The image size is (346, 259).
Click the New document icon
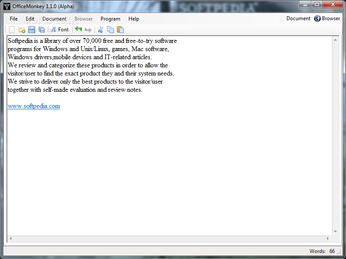(12, 30)
